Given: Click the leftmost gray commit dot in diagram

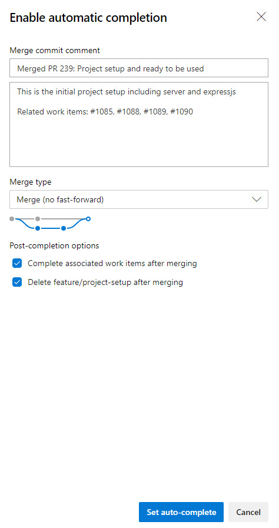Looking at the screenshot, I should point(12,219).
